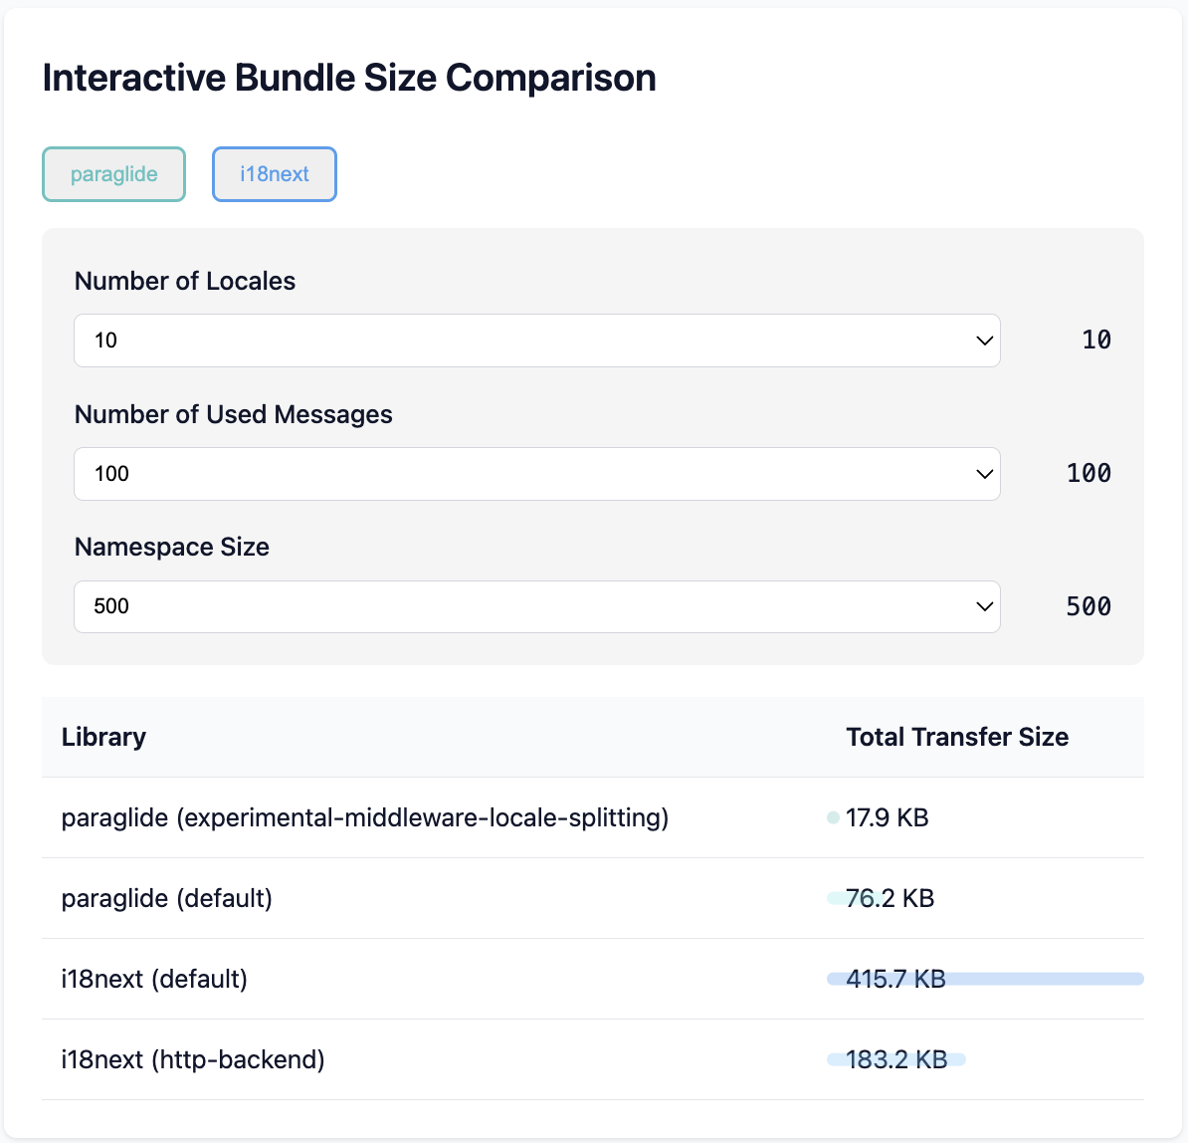This screenshot has height=1143, width=1188.
Task: Click the chevron on the messages selector
Action: coord(984,473)
